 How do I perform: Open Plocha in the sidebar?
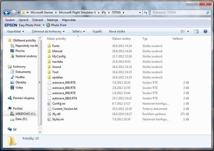[x=20, y=51]
